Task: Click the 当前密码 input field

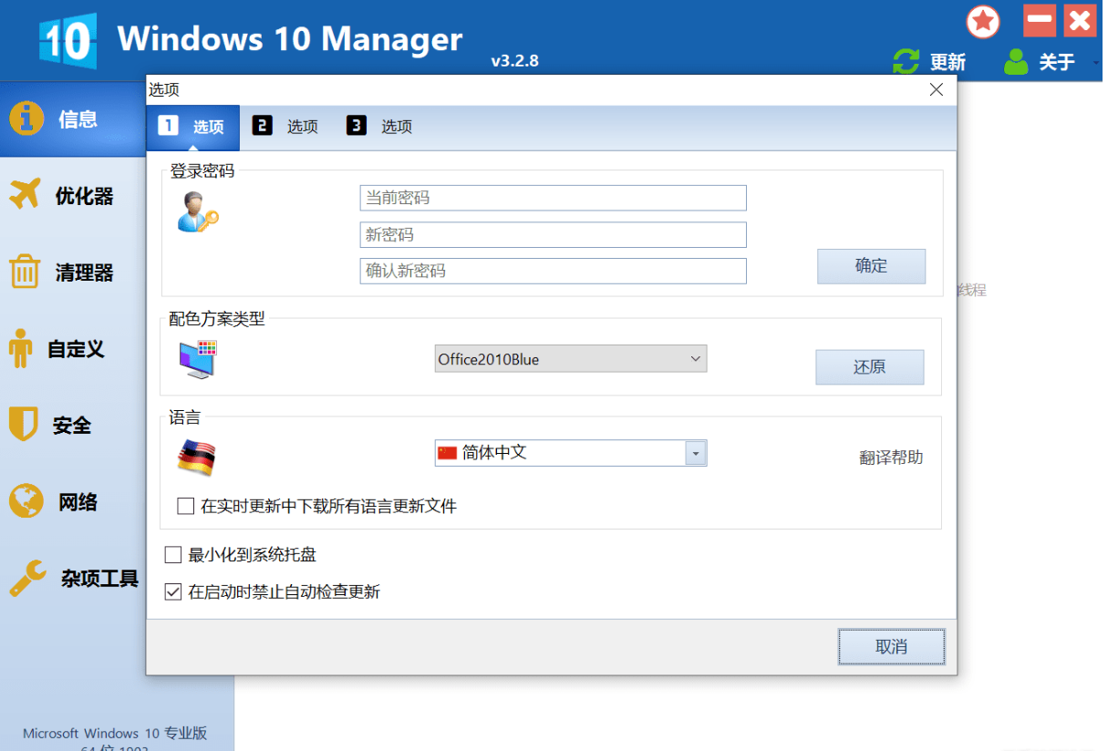Action: 552,198
